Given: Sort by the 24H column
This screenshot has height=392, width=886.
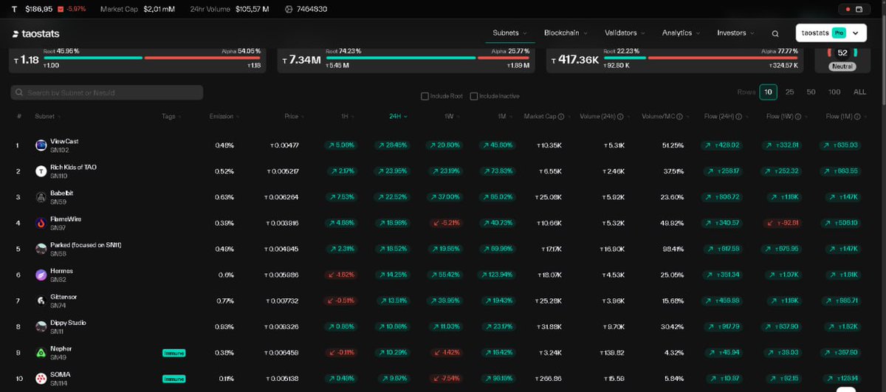Looking at the screenshot, I should (x=397, y=117).
